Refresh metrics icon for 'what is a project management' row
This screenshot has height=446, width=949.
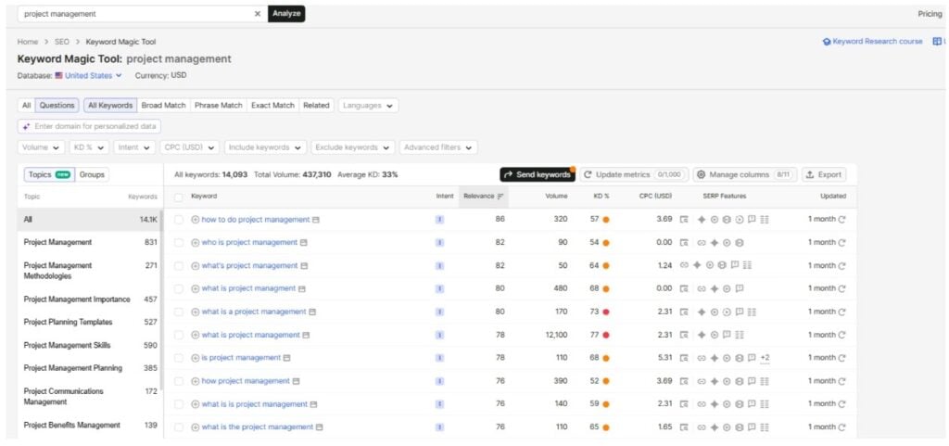pos(841,312)
